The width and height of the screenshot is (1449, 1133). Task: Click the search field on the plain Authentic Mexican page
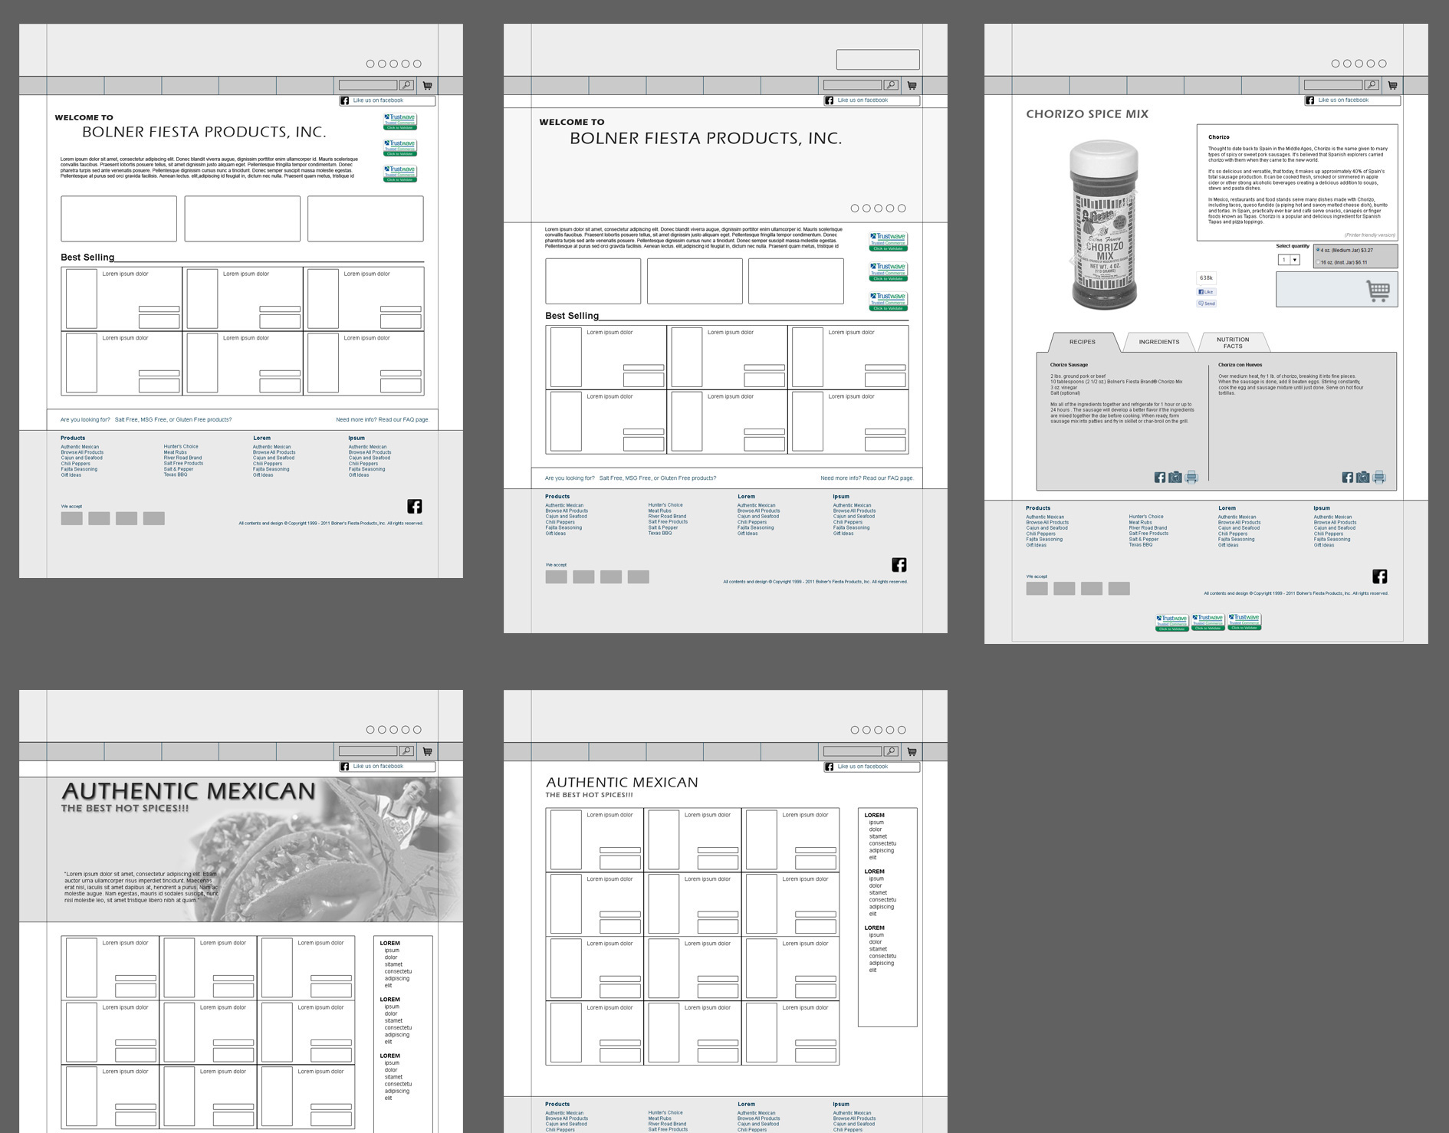click(x=853, y=751)
